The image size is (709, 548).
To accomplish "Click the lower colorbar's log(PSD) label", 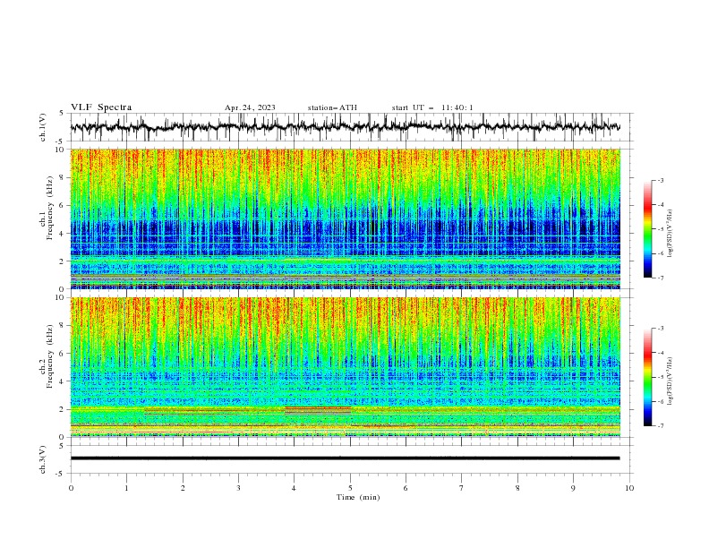I will point(670,381).
